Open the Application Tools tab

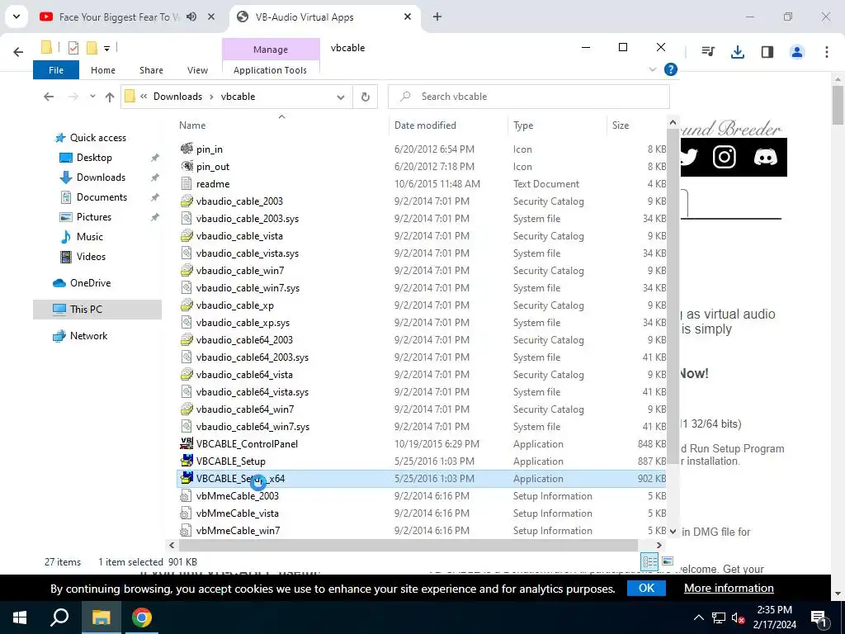click(270, 70)
